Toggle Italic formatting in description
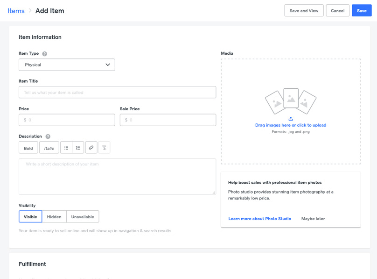 coord(49,148)
